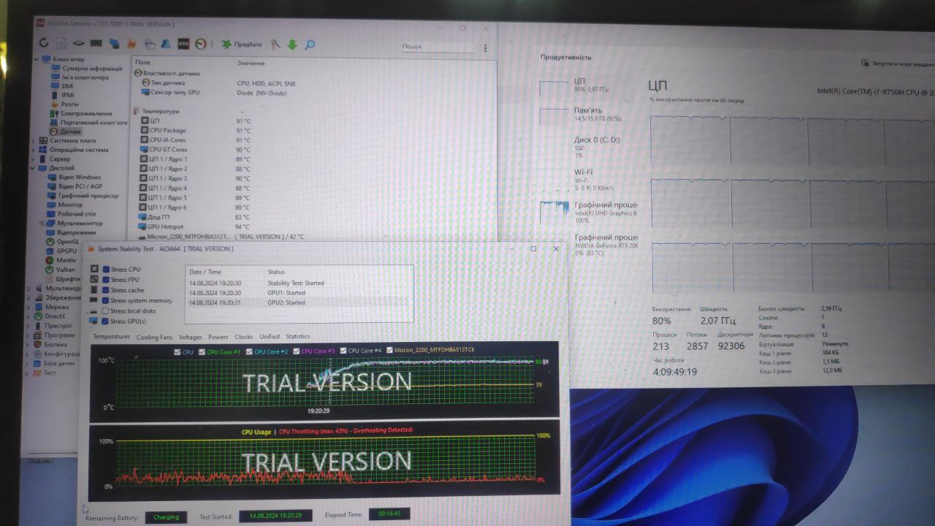Click the red OSD icon in AIDA64 toolbar
Image resolution: width=935 pixels, height=526 pixels.
pos(183,44)
